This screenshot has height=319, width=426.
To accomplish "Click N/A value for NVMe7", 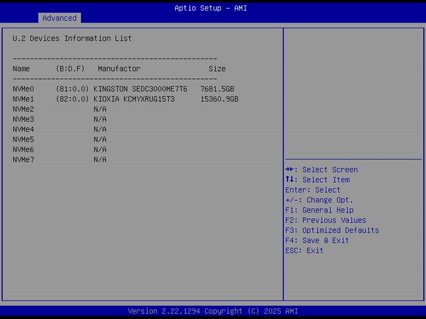I will tap(100, 159).
